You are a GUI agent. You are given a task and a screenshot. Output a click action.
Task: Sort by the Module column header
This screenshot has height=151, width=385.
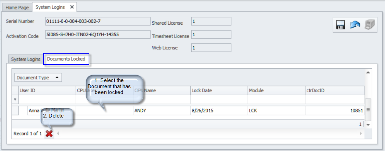pyautogui.click(x=276, y=91)
